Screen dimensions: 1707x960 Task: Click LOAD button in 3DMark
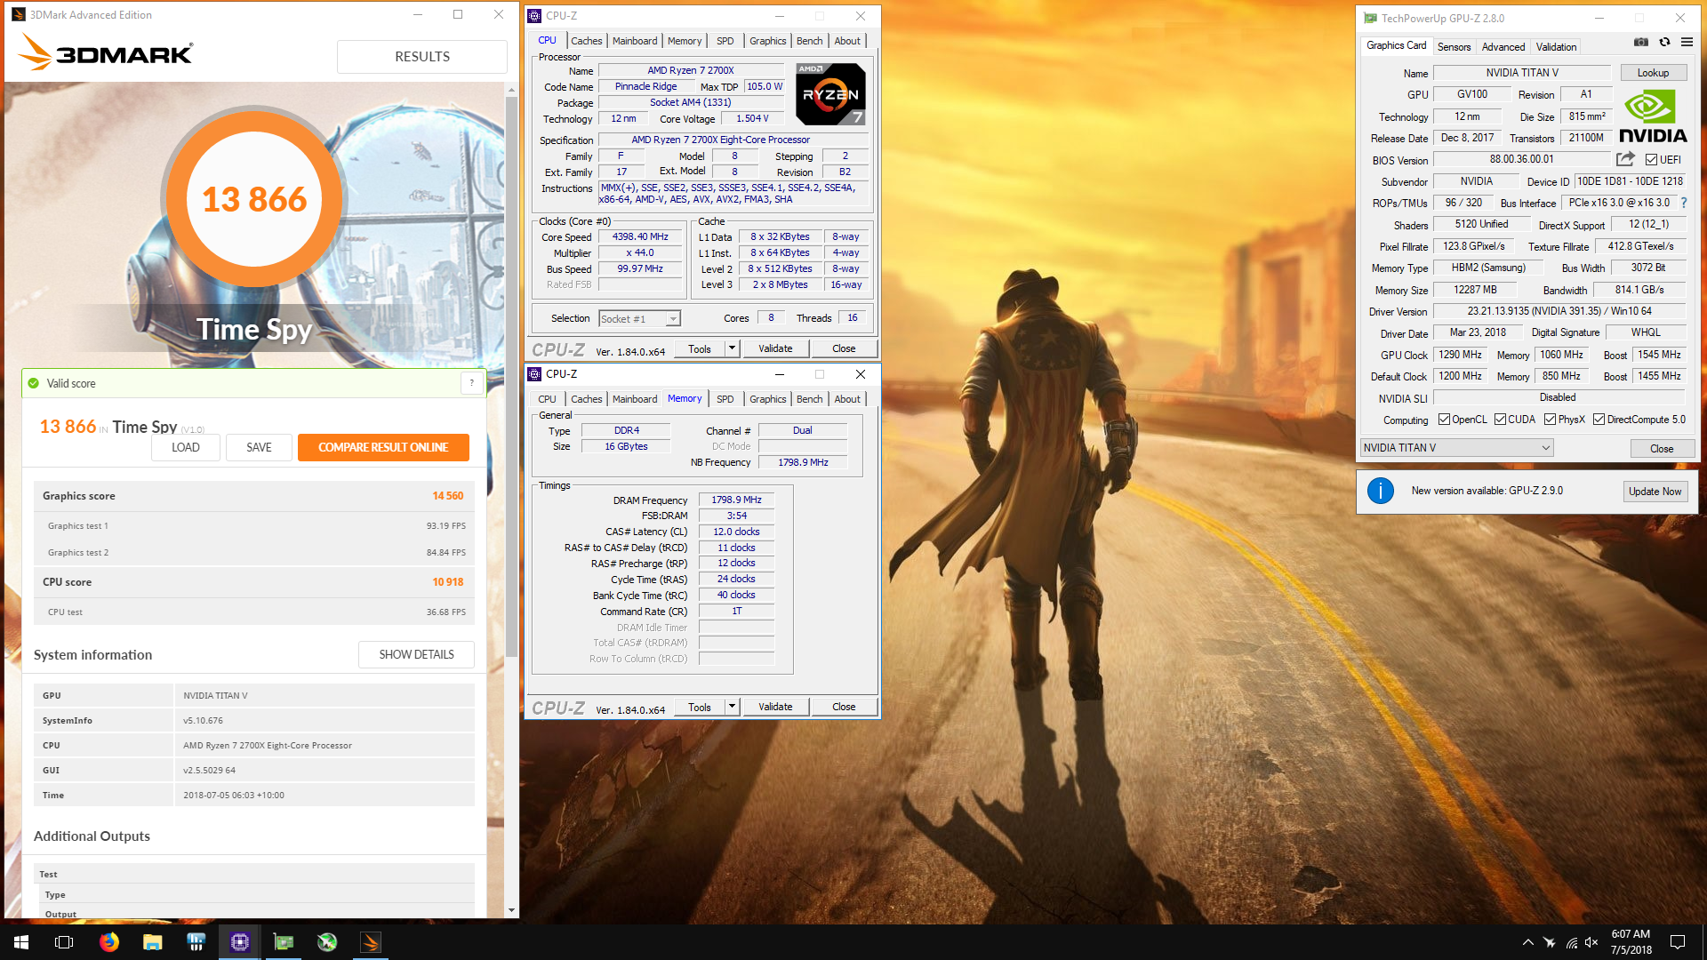click(186, 447)
